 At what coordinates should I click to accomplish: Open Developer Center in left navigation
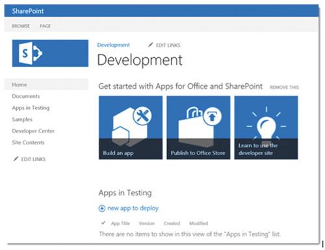33,131
